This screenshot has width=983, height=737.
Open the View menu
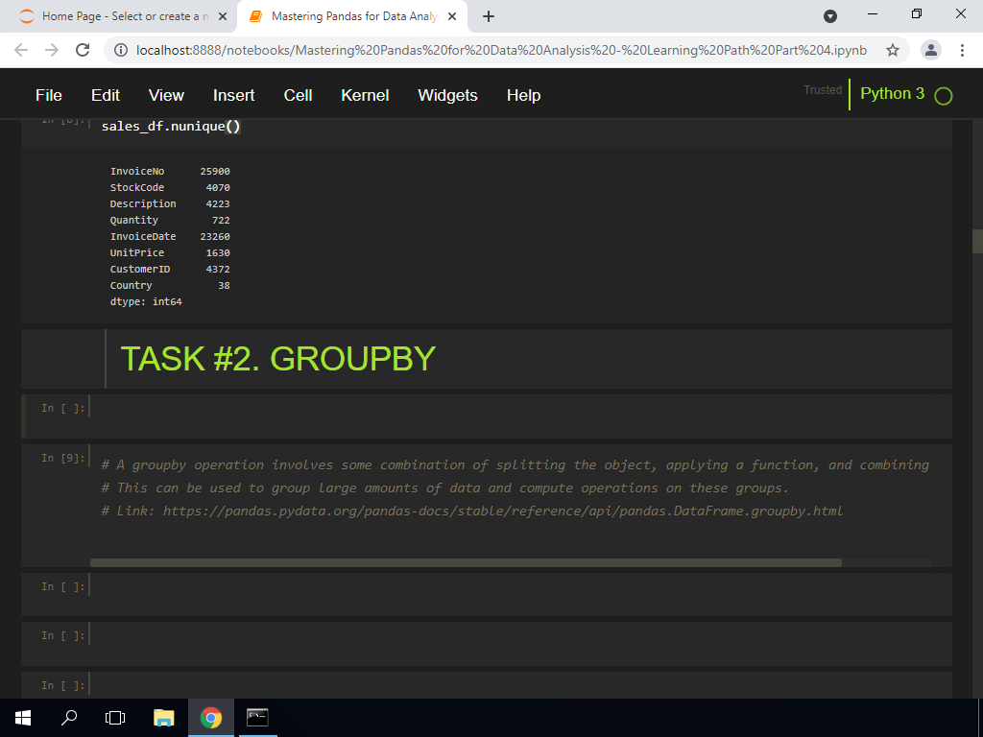click(x=166, y=95)
